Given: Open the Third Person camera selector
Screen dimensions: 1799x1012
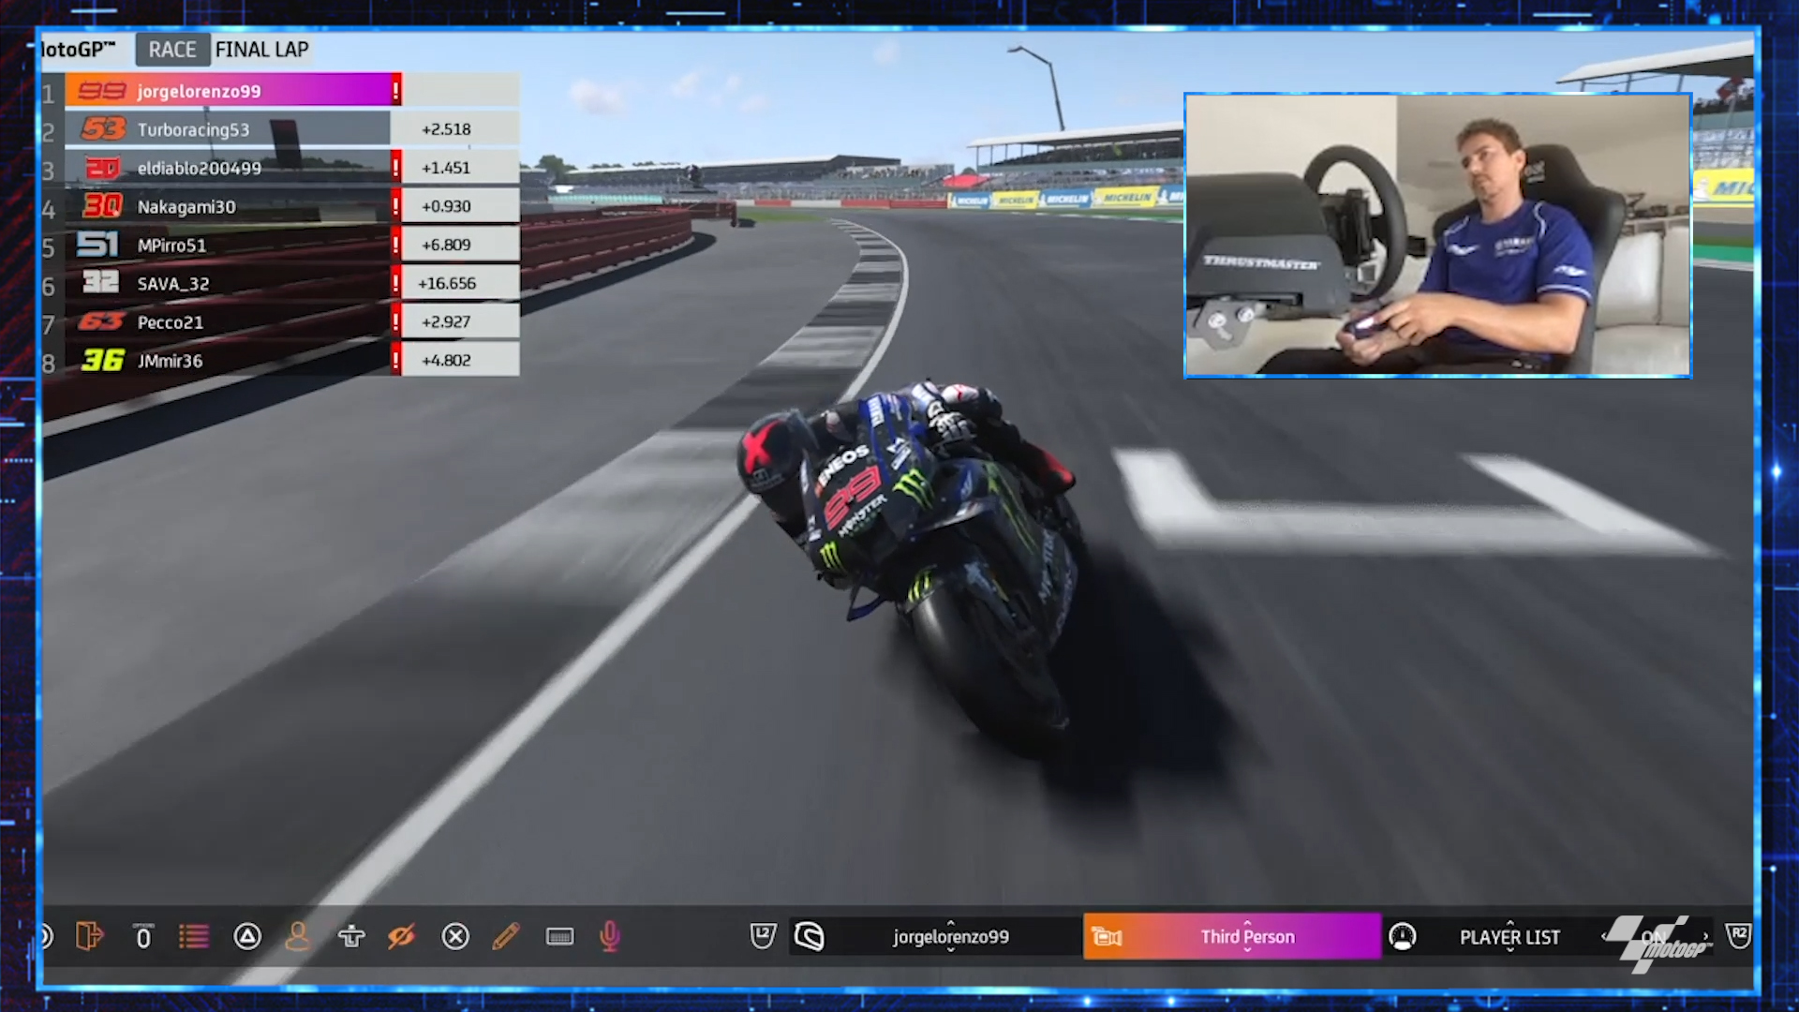Looking at the screenshot, I should coord(1247,936).
